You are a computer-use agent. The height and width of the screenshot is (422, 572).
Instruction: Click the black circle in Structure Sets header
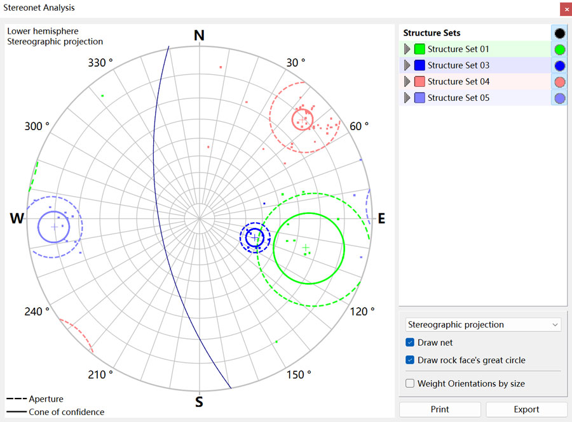coord(559,33)
